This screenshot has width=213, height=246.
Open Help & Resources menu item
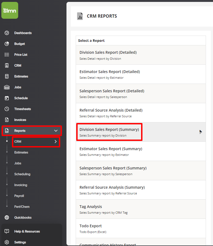(x=27, y=231)
